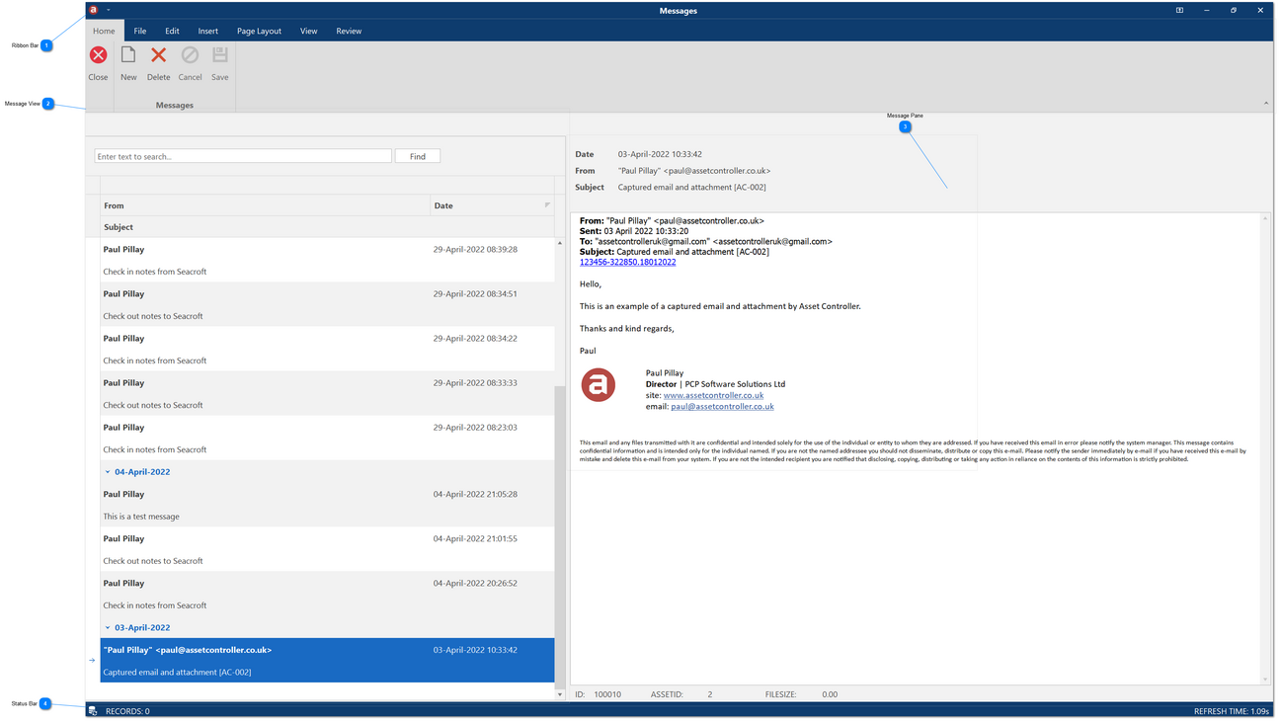Click the 'REFRESH TIME: 1.09s' status text
This screenshot has height=722, width=1281.
1232,711
